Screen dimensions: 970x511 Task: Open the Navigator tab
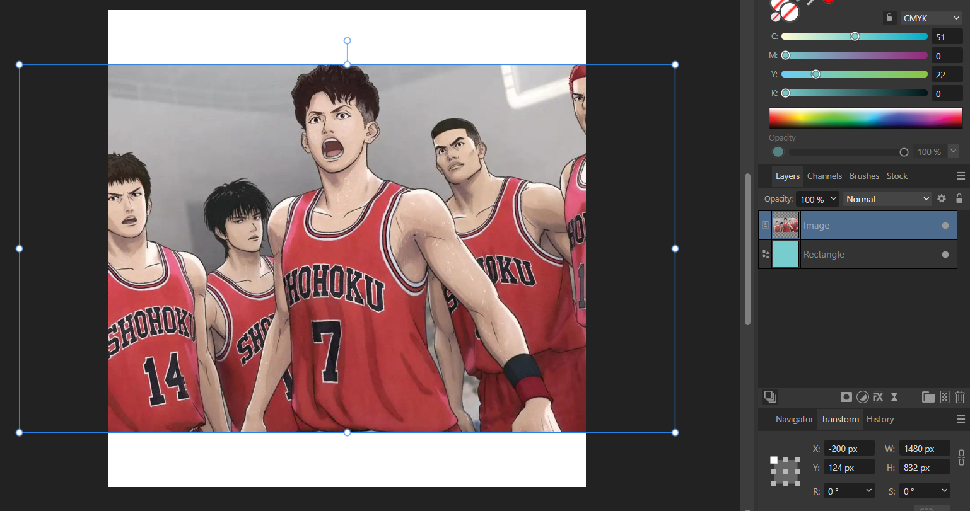pos(795,419)
